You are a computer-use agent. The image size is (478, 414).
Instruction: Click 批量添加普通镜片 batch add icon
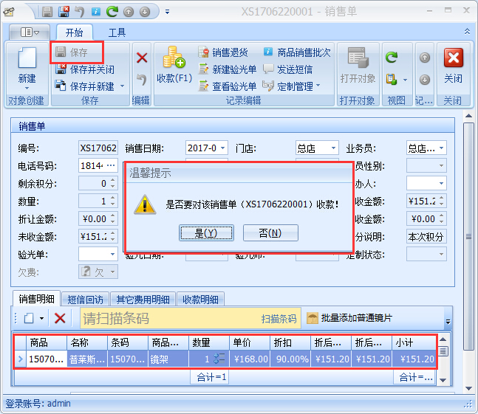point(313,318)
